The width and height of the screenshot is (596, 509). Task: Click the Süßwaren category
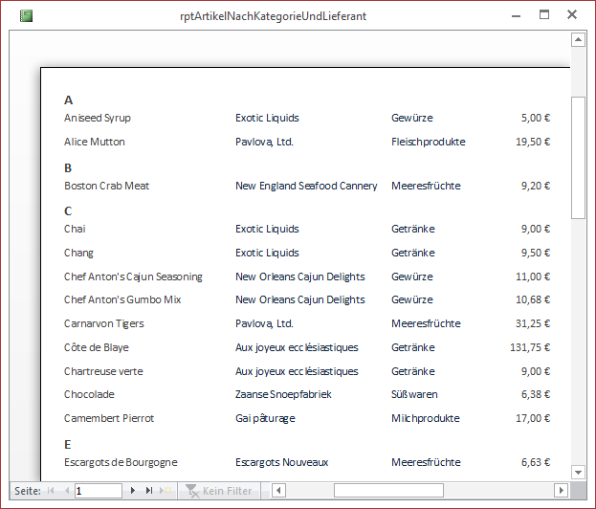coord(414,394)
